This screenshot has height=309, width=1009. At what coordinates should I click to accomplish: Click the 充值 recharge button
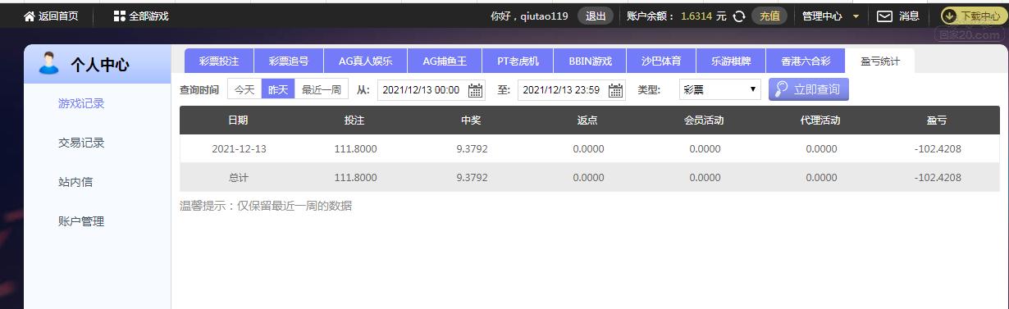769,16
